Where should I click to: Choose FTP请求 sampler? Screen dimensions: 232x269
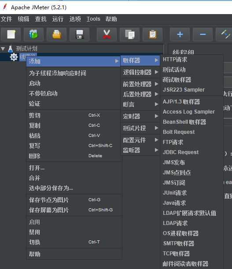(191, 142)
